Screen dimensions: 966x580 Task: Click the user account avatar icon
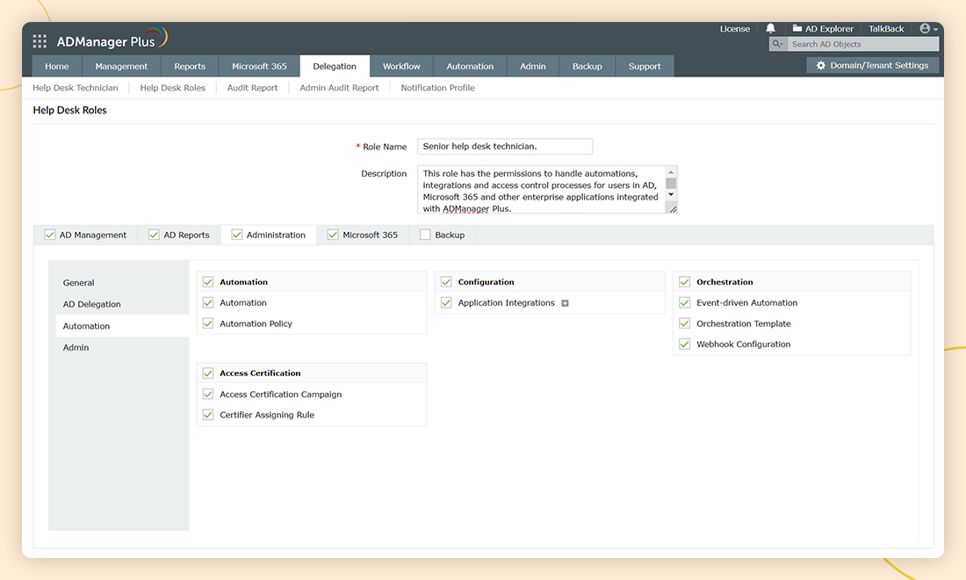click(925, 29)
